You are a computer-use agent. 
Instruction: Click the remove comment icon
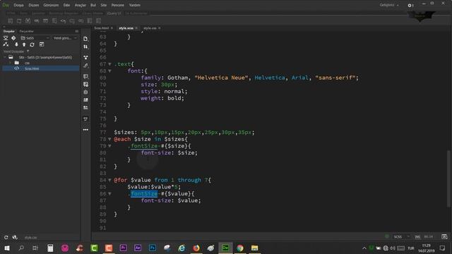coord(85,85)
